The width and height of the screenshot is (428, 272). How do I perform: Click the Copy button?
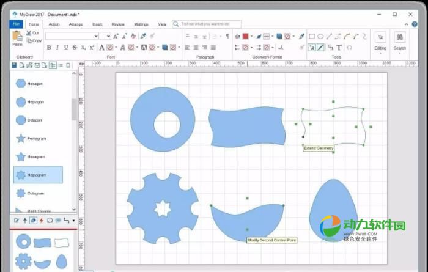[34, 41]
